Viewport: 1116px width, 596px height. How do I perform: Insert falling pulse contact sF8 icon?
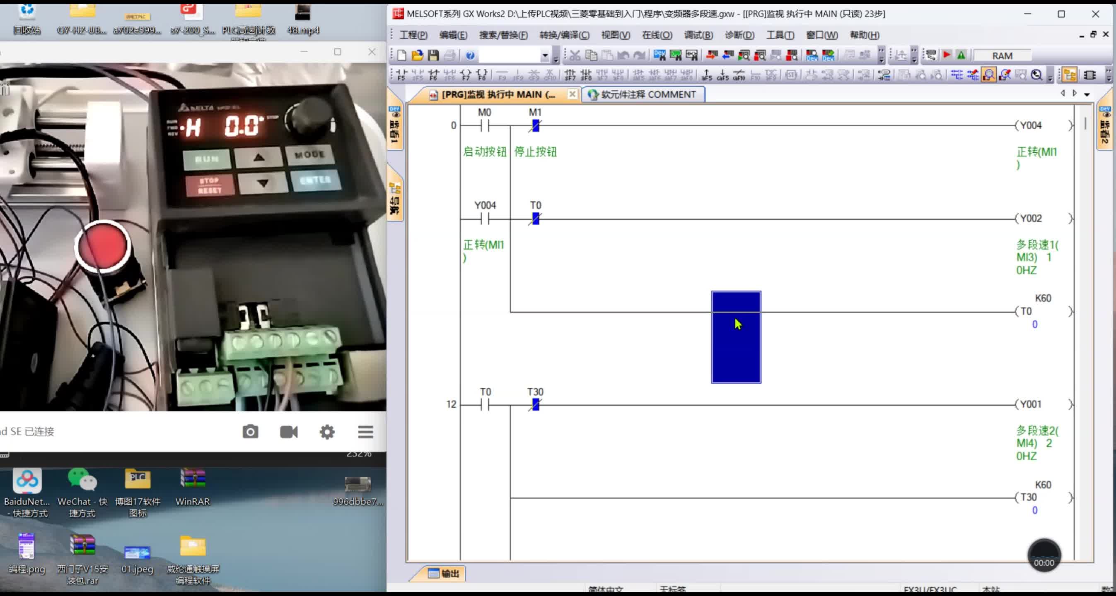coord(586,75)
